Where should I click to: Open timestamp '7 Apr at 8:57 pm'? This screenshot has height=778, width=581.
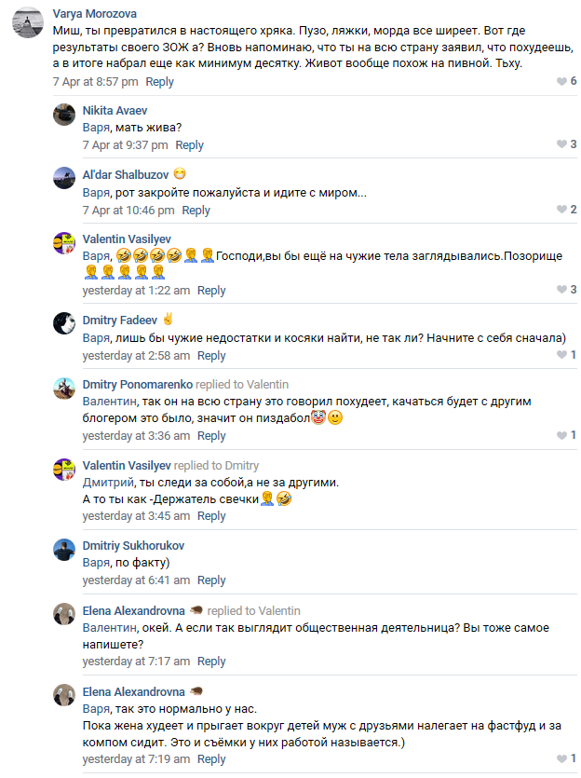(x=95, y=82)
